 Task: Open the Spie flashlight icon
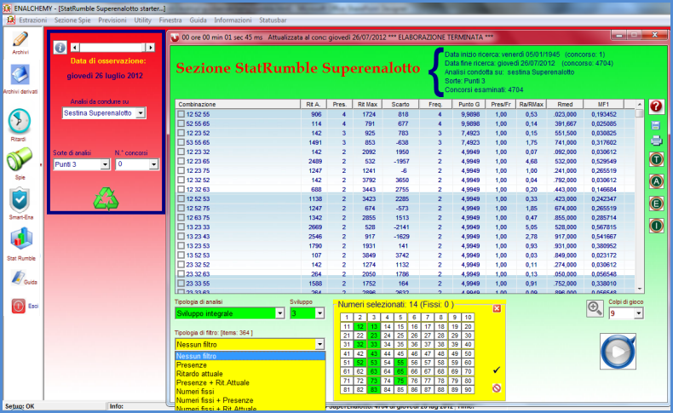click(x=20, y=159)
